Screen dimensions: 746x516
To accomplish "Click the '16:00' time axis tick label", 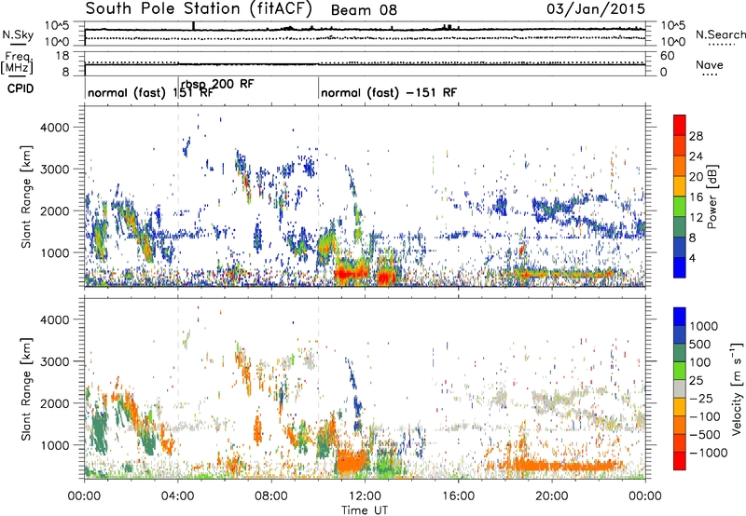I will [458, 496].
